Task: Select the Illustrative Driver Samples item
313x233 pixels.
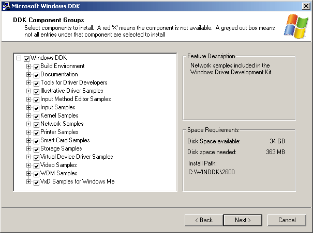Action: [71, 91]
